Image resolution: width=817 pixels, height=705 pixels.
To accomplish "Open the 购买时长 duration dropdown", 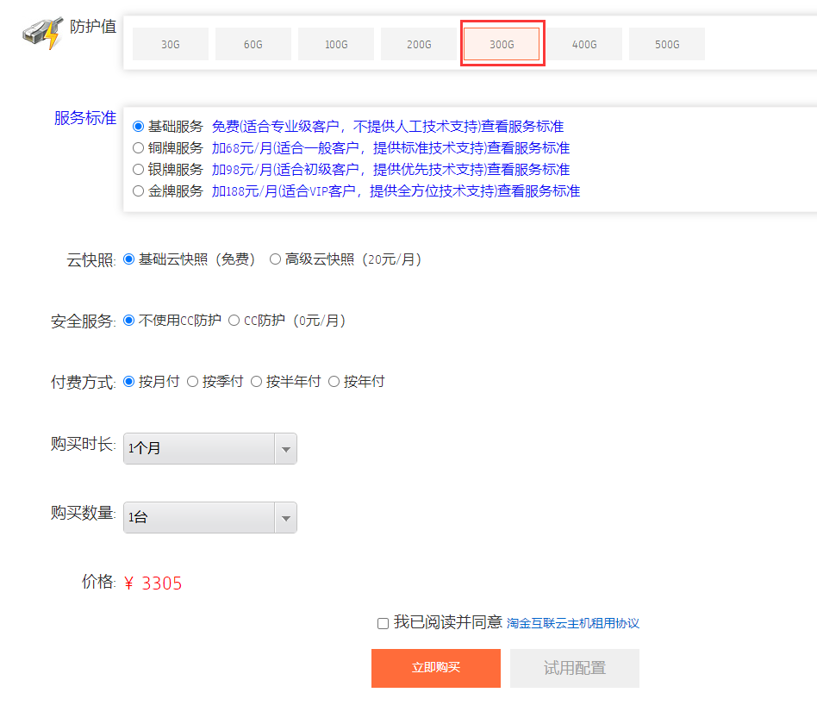I will click(210, 448).
